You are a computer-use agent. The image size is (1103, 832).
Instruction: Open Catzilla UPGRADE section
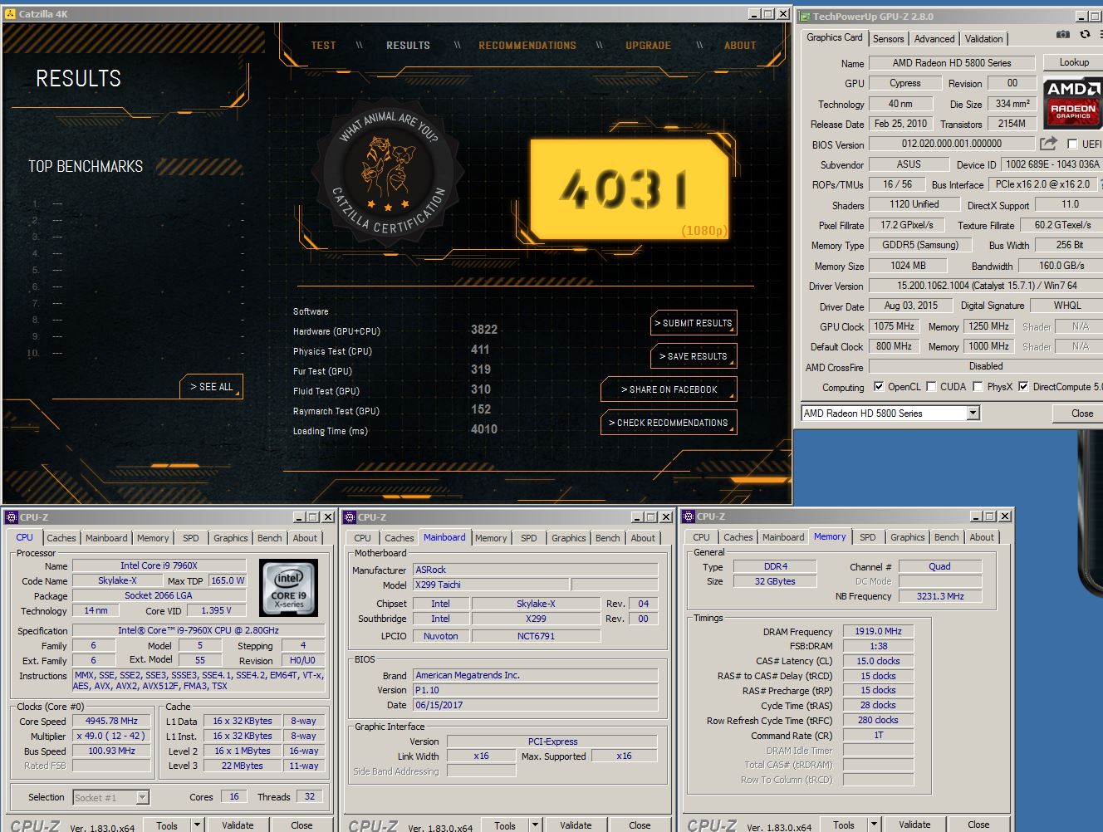click(648, 46)
